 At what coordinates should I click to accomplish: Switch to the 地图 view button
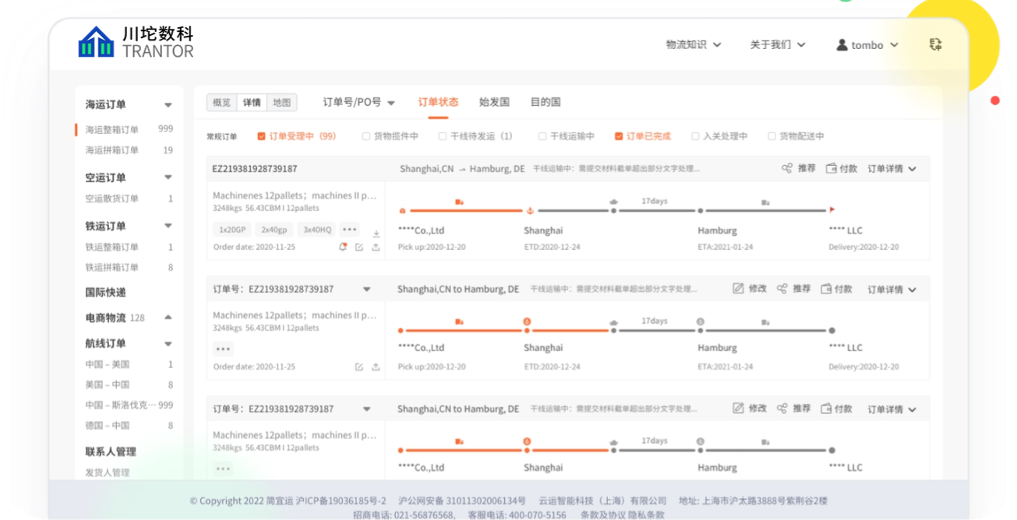pyautogui.click(x=281, y=103)
